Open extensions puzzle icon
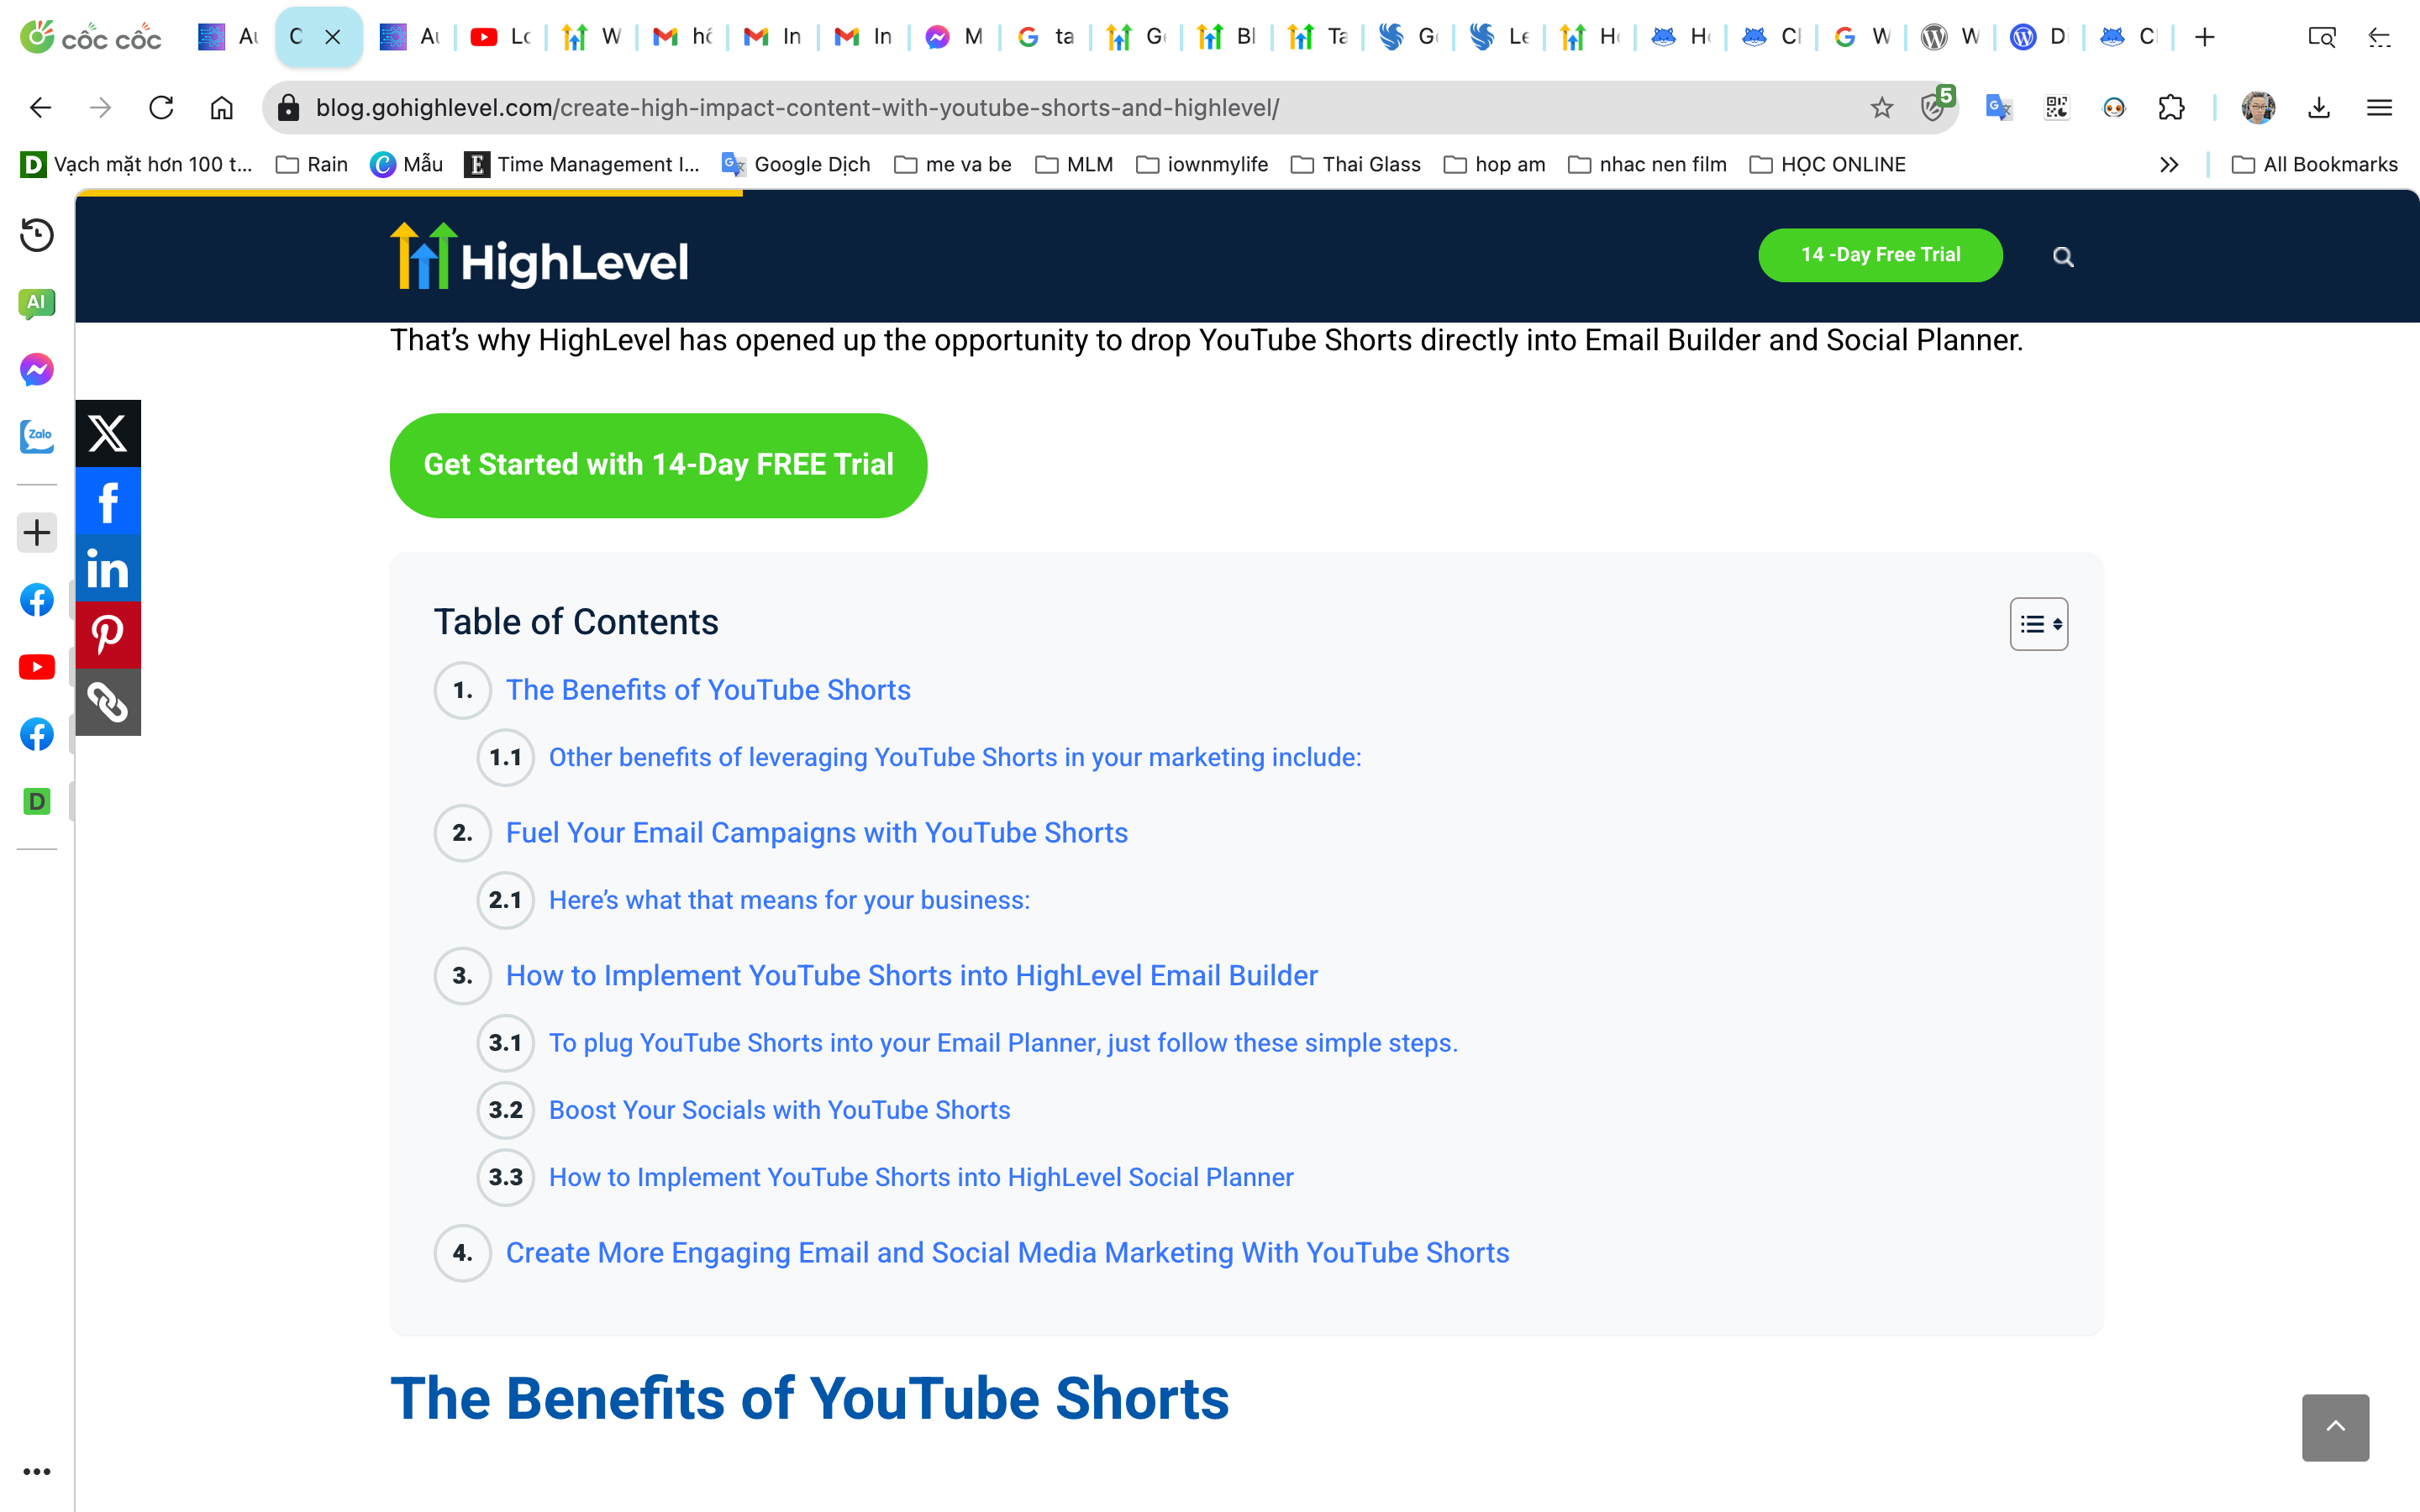Screen dimensions: 2420x1512 2171,108
